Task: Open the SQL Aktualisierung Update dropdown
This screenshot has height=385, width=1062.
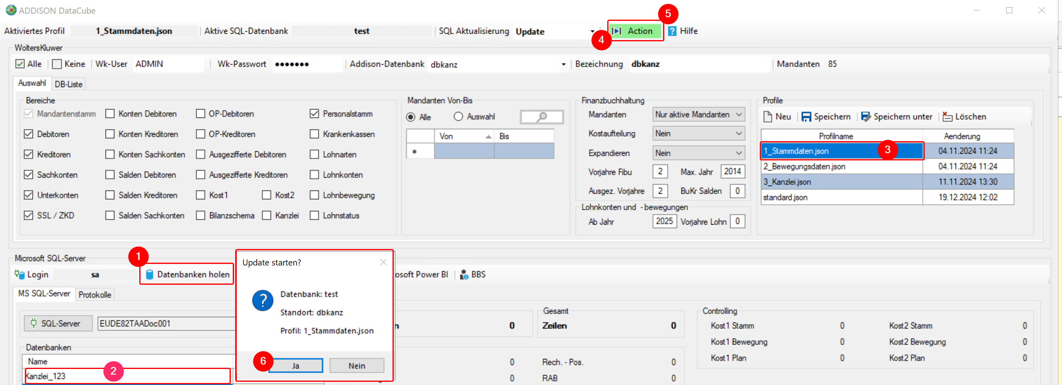Action: point(592,32)
